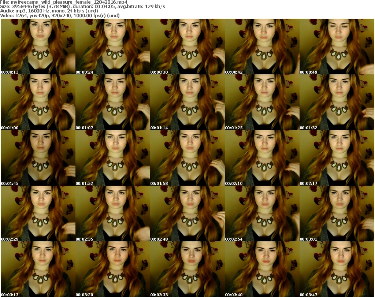375x297 pixels.
Task: Pick the thumbnail frame stamped 00:01:58
Action: pyautogui.click(x=187, y=158)
